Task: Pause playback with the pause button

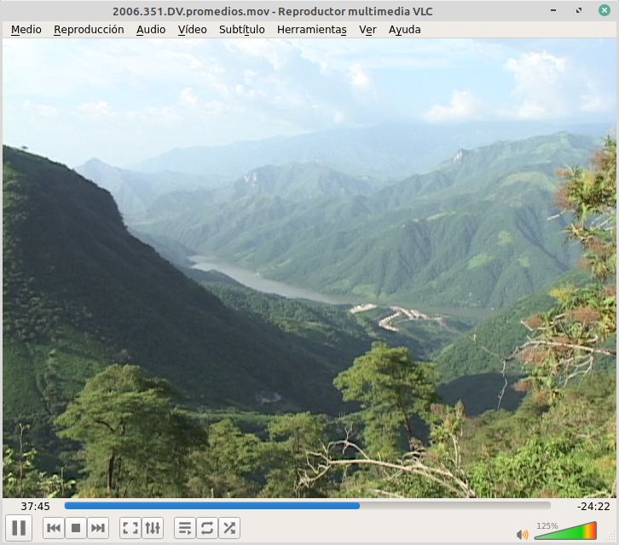Action: (19, 528)
